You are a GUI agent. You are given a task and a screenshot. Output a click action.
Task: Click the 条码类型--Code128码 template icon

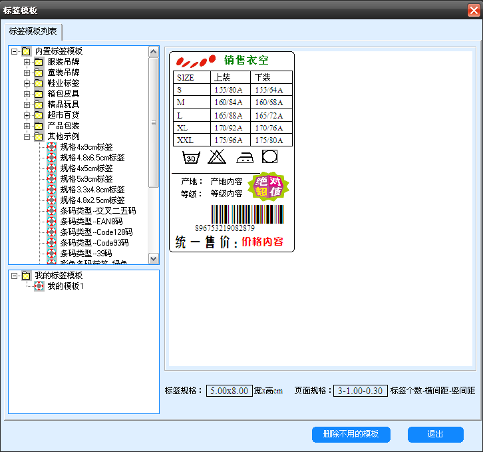coord(52,232)
